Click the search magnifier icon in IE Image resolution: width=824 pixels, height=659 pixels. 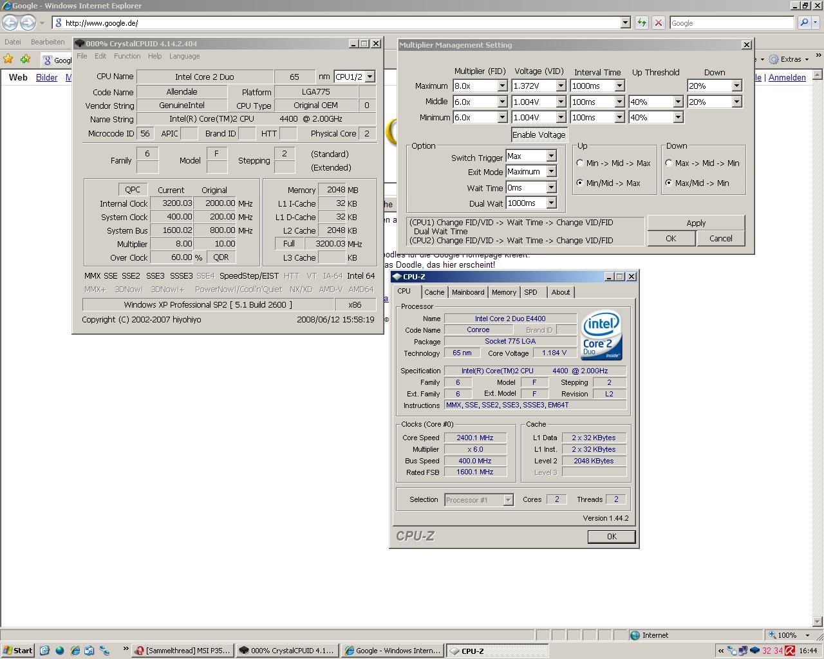[x=804, y=23]
